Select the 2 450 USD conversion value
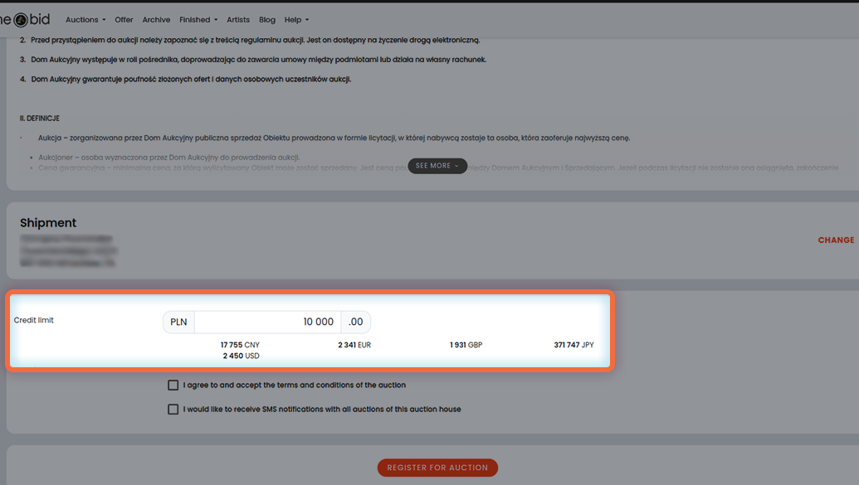Viewport: 859px width, 485px height. (241, 356)
